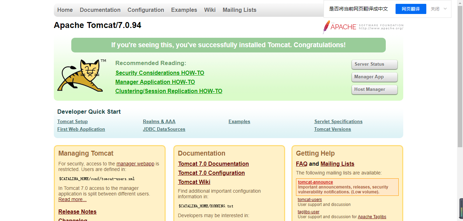Click the Getting Help heading

(x=315, y=153)
